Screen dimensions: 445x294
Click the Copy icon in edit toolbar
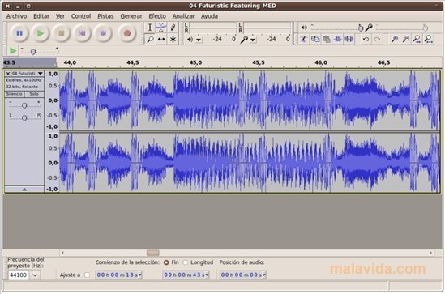315,39
